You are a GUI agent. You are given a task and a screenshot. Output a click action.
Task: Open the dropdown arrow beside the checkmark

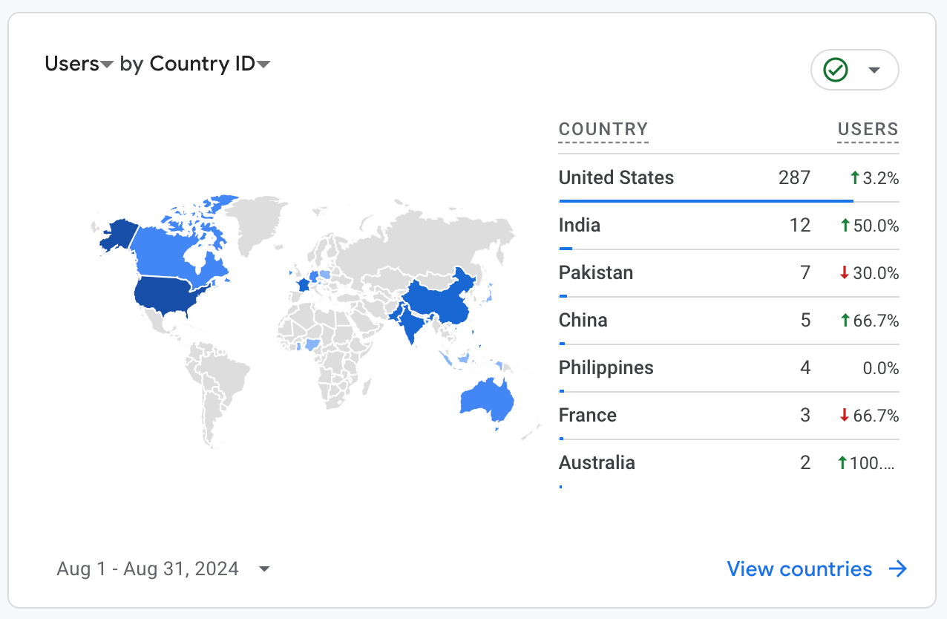tap(874, 71)
